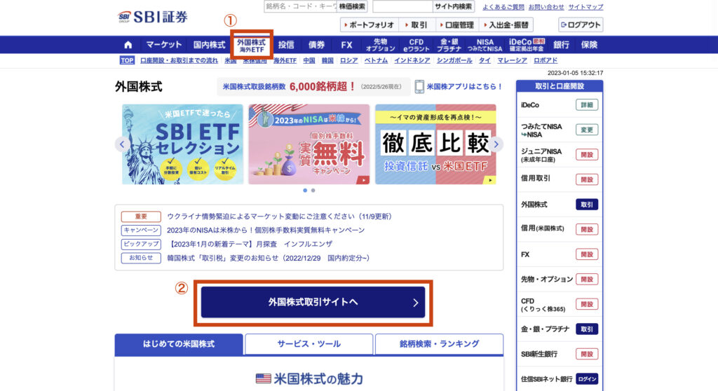This screenshot has height=391, width=718.
Task: Open 韓国株式「取引税」変更のお知らせ notice
Action: (269, 259)
